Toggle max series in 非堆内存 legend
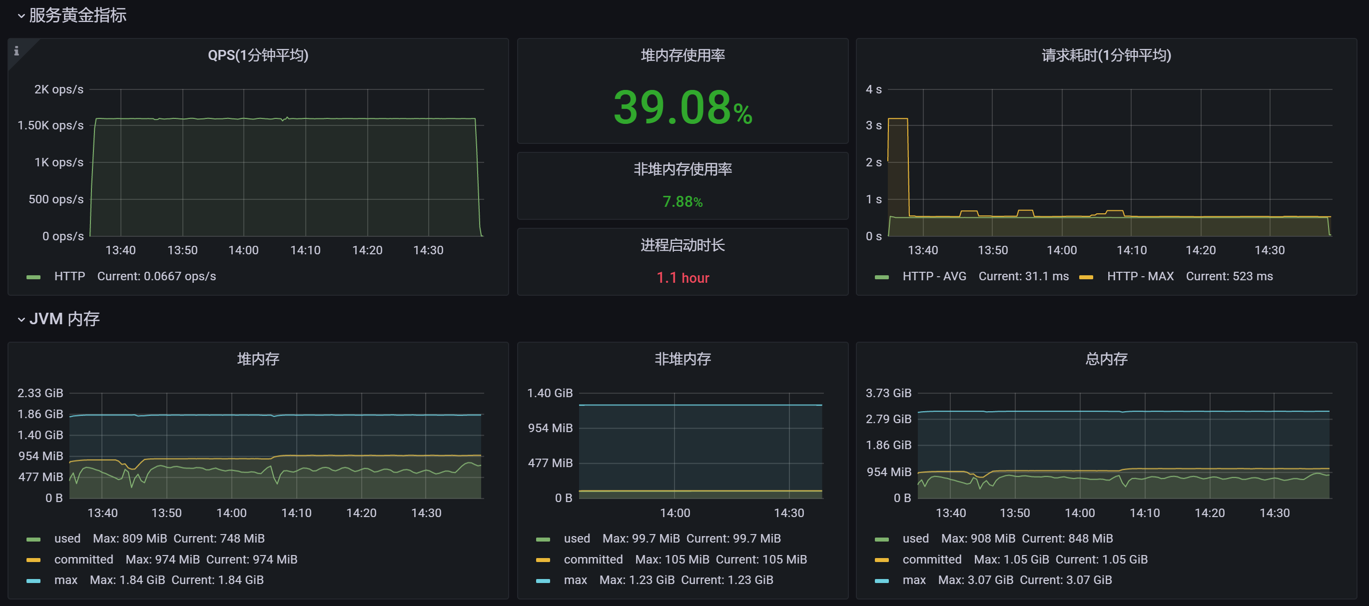1369x606 pixels. (x=576, y=580)
